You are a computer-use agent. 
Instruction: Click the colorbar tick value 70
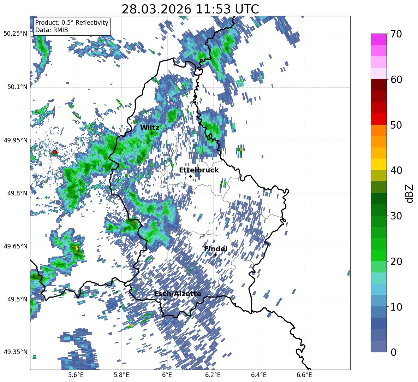click(x=396, y=34)
